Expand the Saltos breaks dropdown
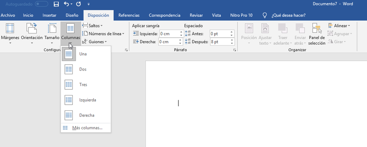This screenshot has height=147, width=367. pos(92,26)
